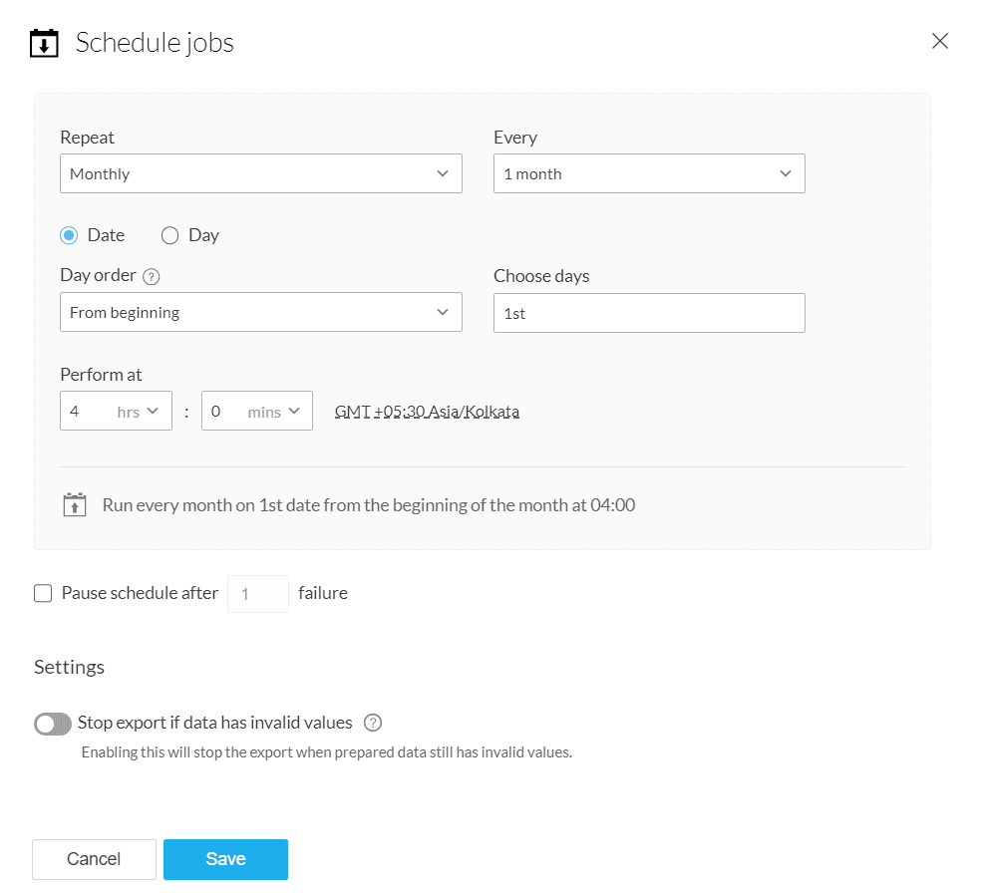981x893 pixels.
Task: Select the Date radio button
Action: click(69, 235)
